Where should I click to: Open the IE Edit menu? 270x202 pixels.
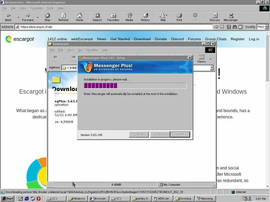[13, 8]
